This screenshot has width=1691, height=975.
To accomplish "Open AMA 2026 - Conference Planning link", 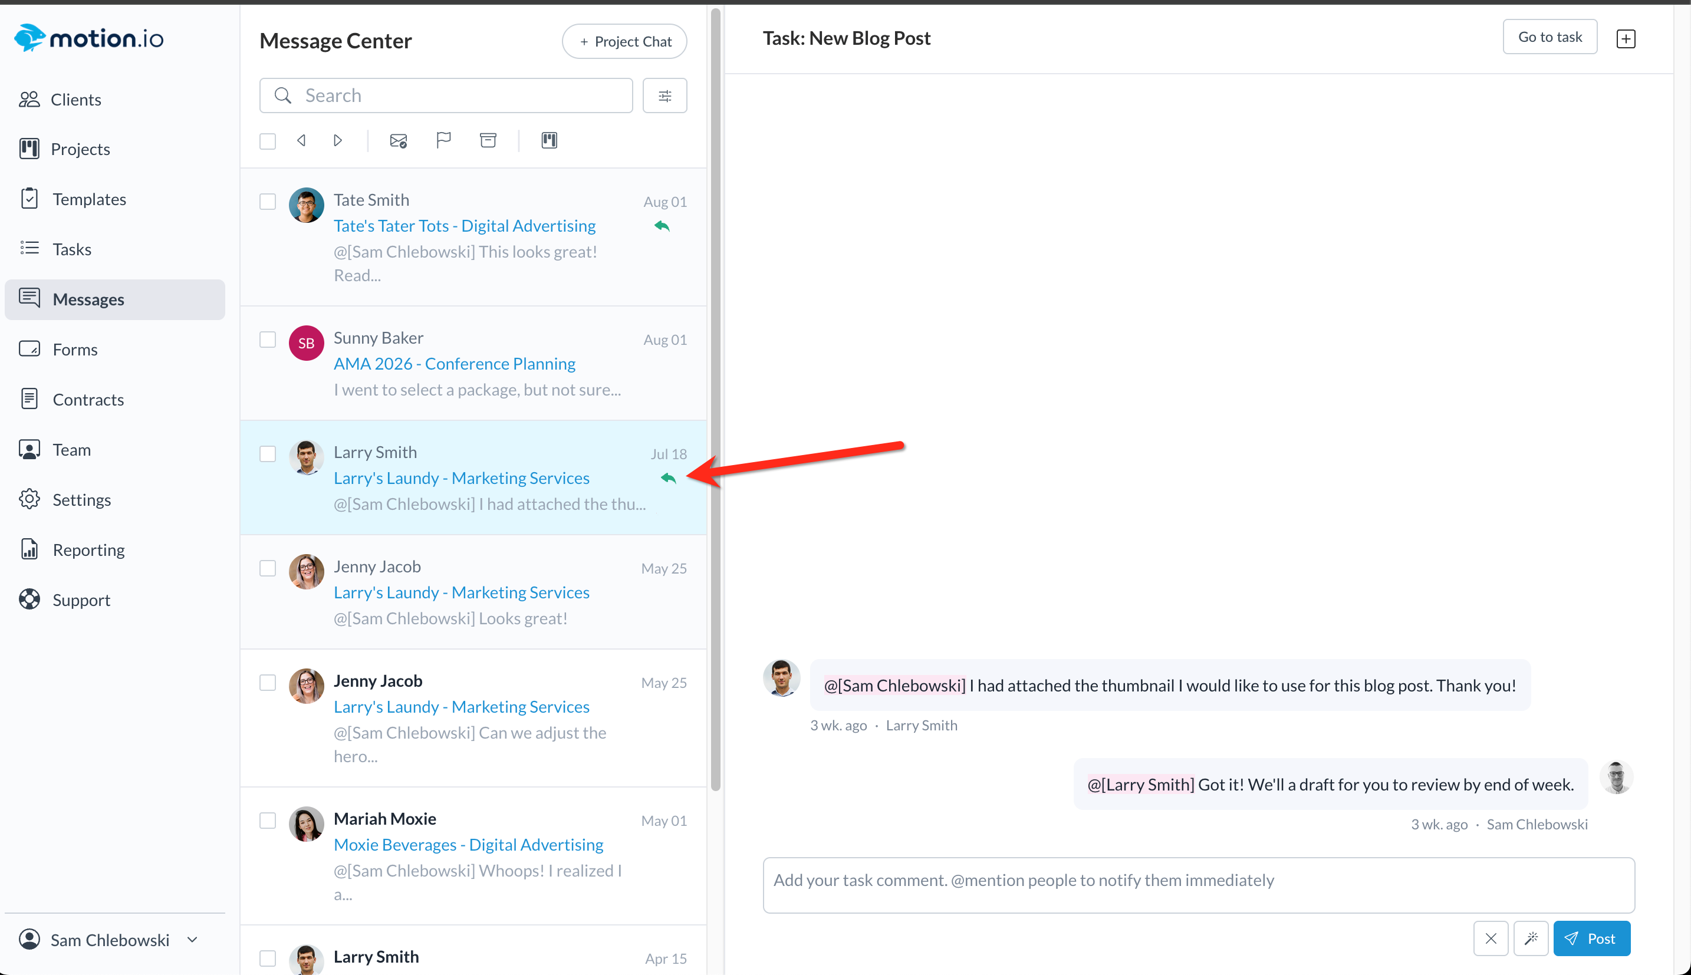I will (x=455, y=364).
